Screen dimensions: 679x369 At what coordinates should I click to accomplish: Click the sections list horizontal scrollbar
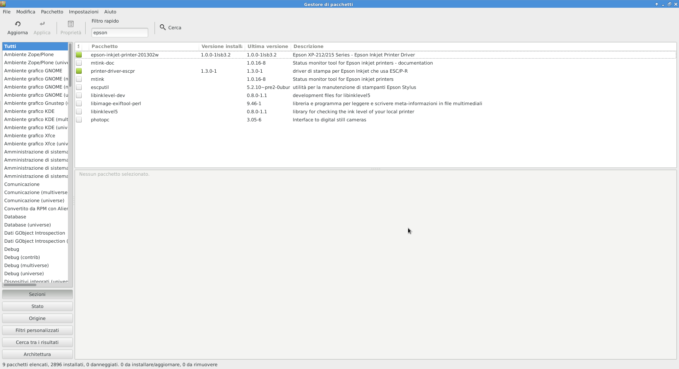20,285
